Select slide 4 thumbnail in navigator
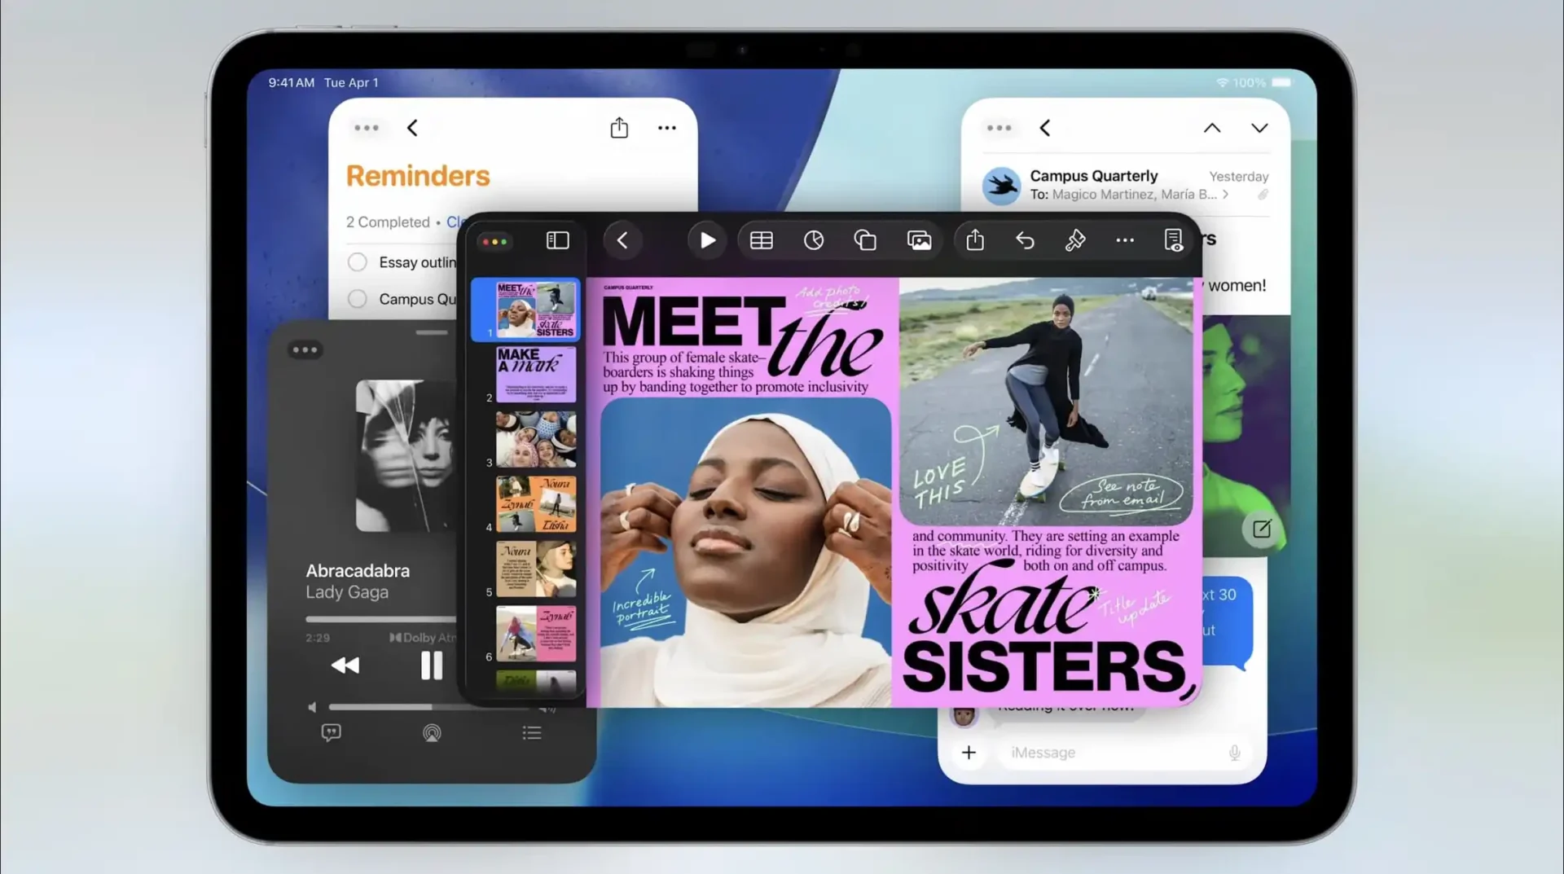Viewport: 1564px width, 874px height. coord(536,504)
